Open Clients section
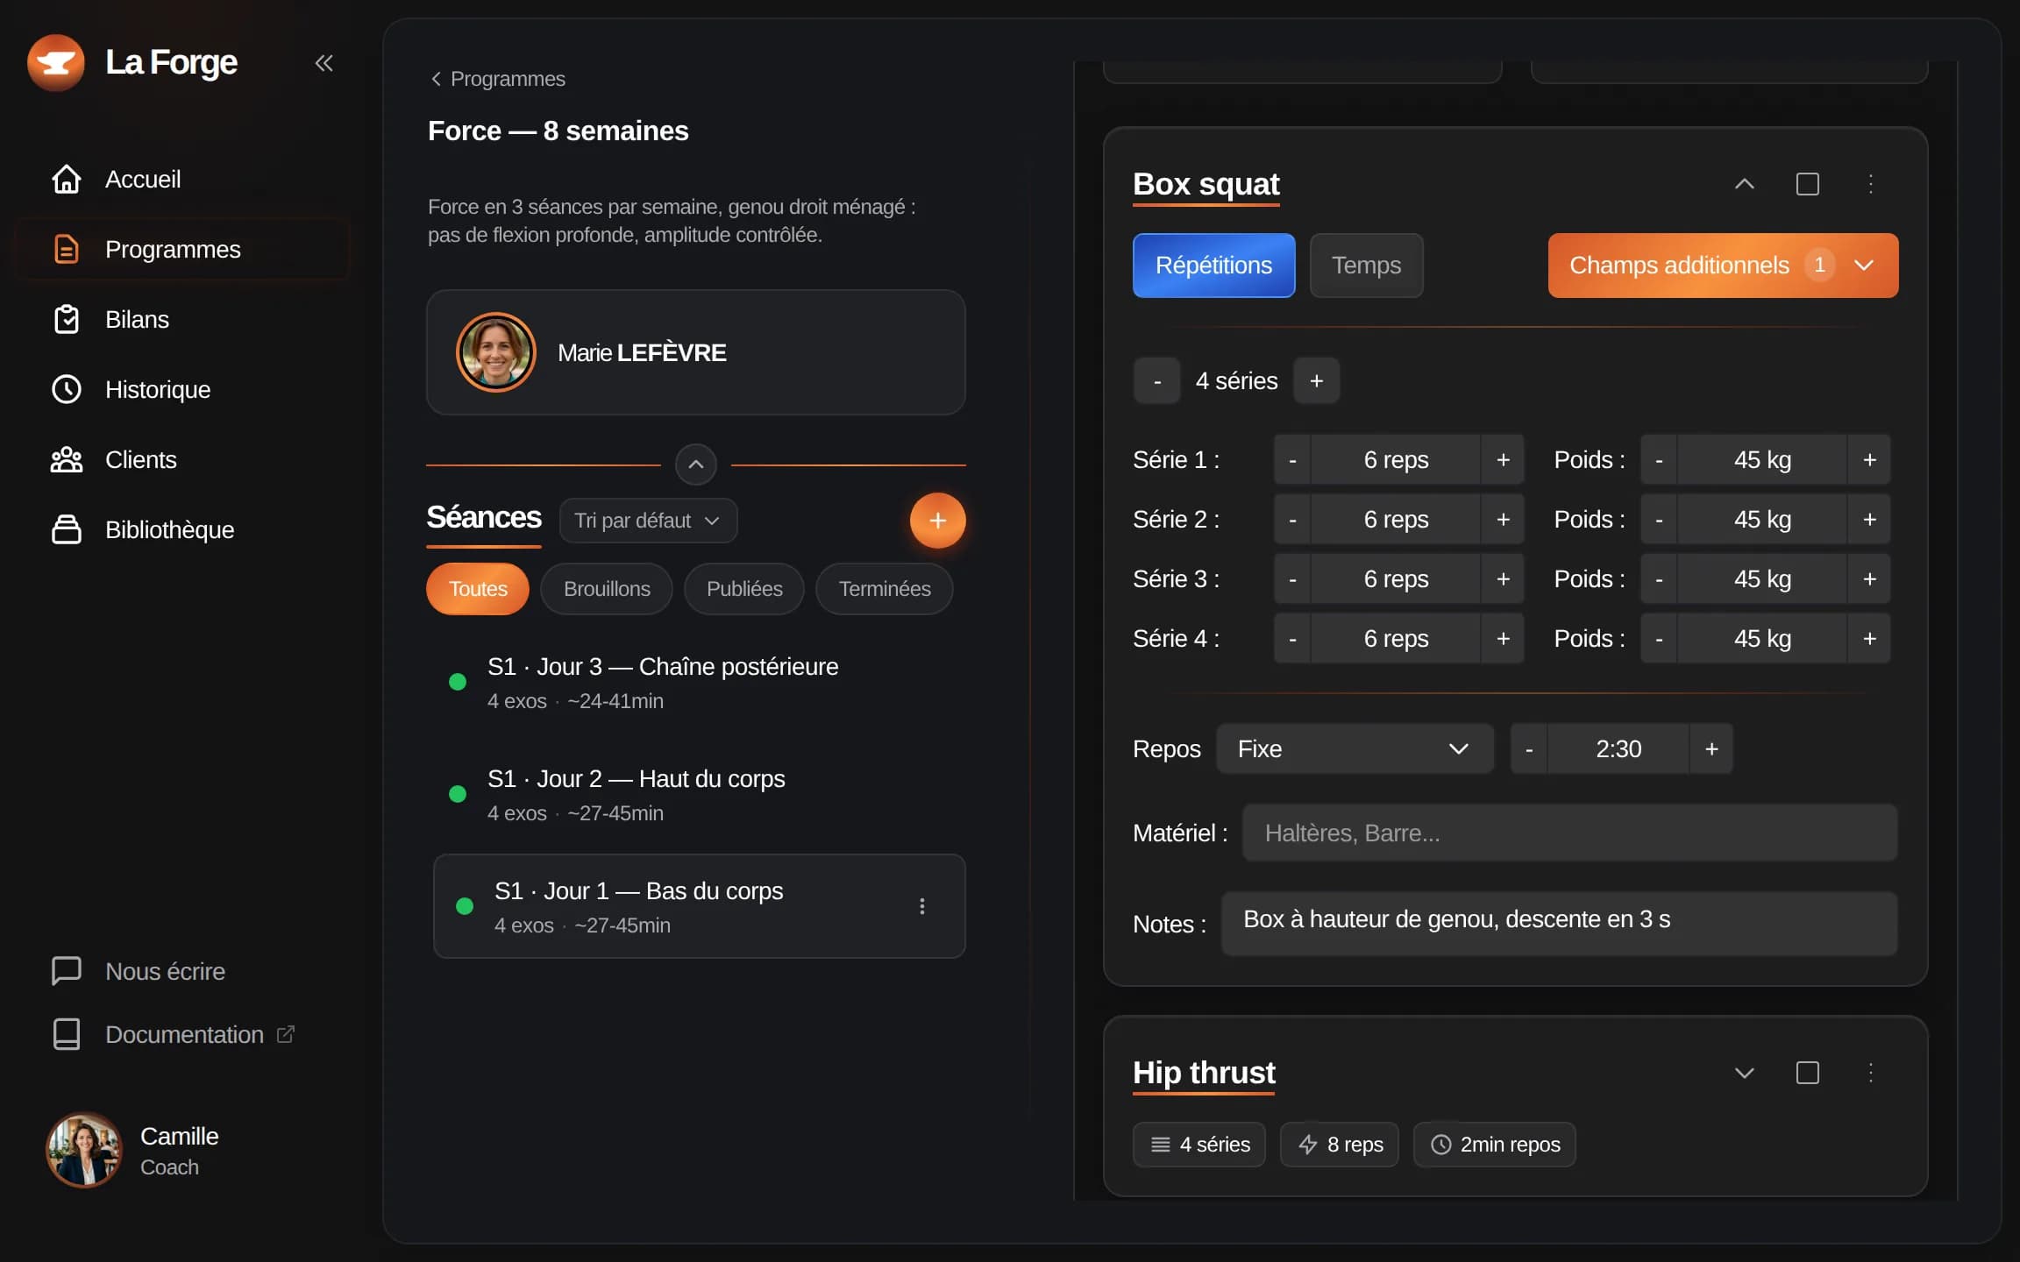The height and width of the screenshot is (1262, 2020). [182, 459]
